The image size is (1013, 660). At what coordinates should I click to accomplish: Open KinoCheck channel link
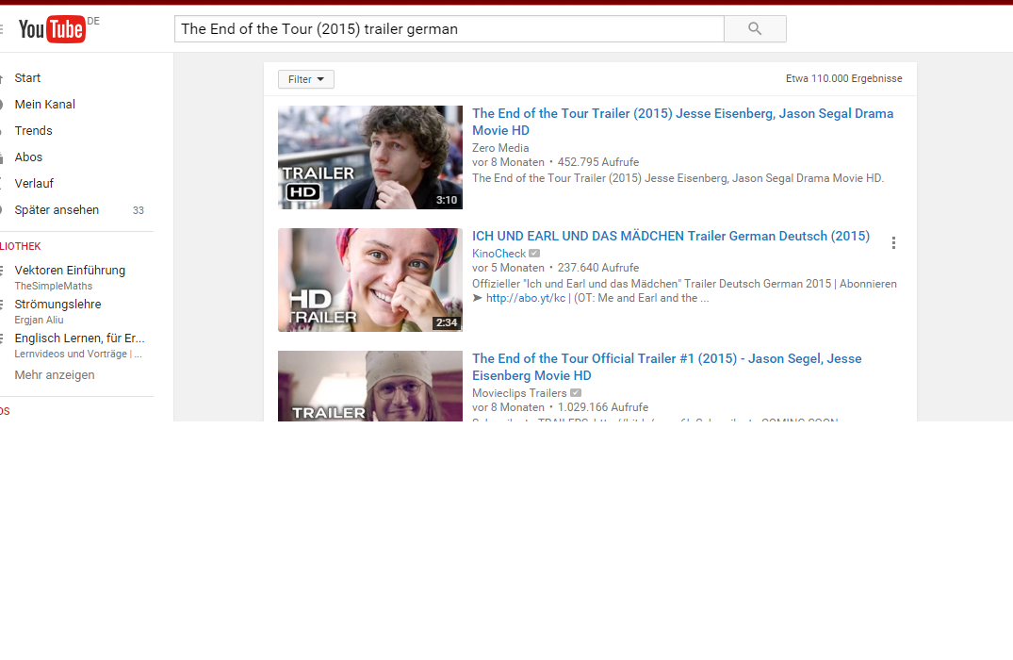pyautogui.click(x=498, y=254)
